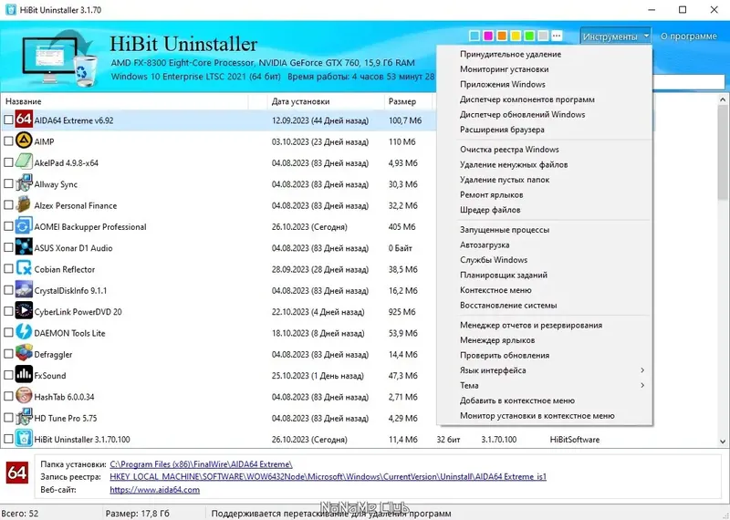730x520 pixels.
Task: Tick the AIDA64 Extreme v6.92 checkbox
Action: pyautogui.click(x=8, y=120)
